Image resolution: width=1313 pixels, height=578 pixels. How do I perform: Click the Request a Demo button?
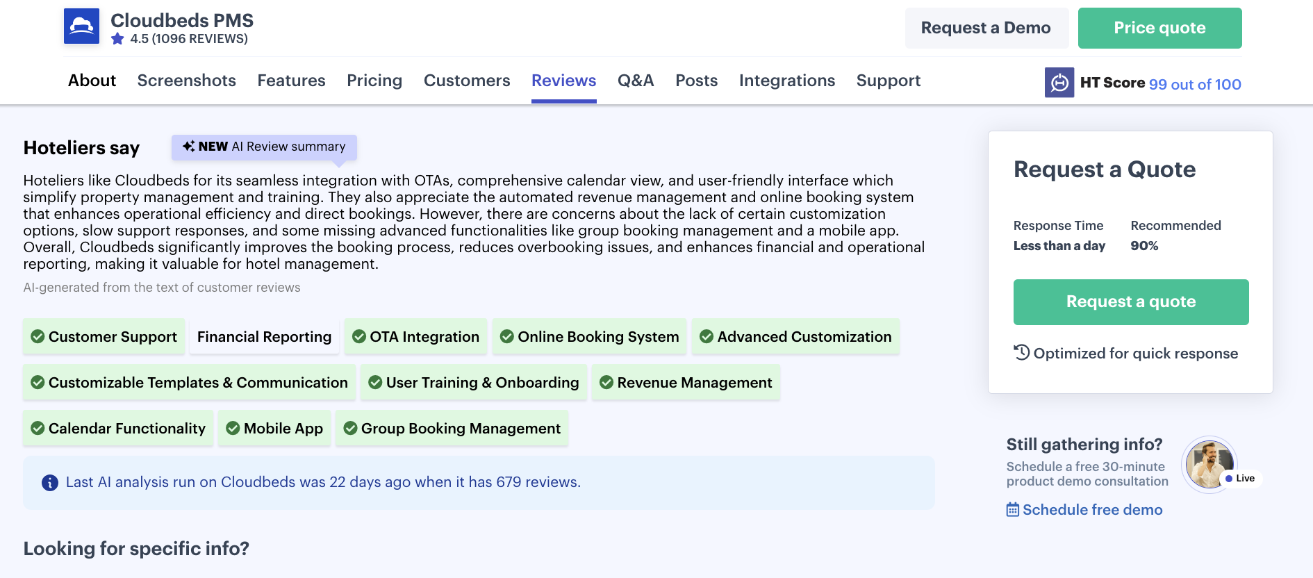point(986,28)
